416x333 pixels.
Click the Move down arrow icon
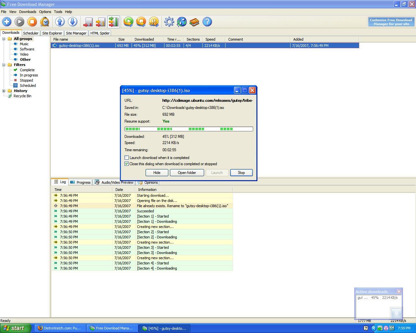pyautogui.click(x=72, y=22)
